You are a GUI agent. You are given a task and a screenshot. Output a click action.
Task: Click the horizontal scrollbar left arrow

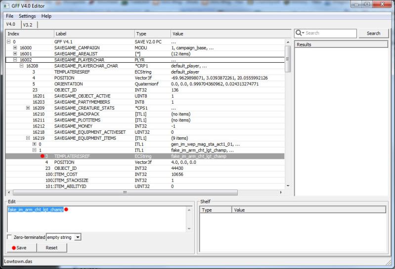[9, 192]
